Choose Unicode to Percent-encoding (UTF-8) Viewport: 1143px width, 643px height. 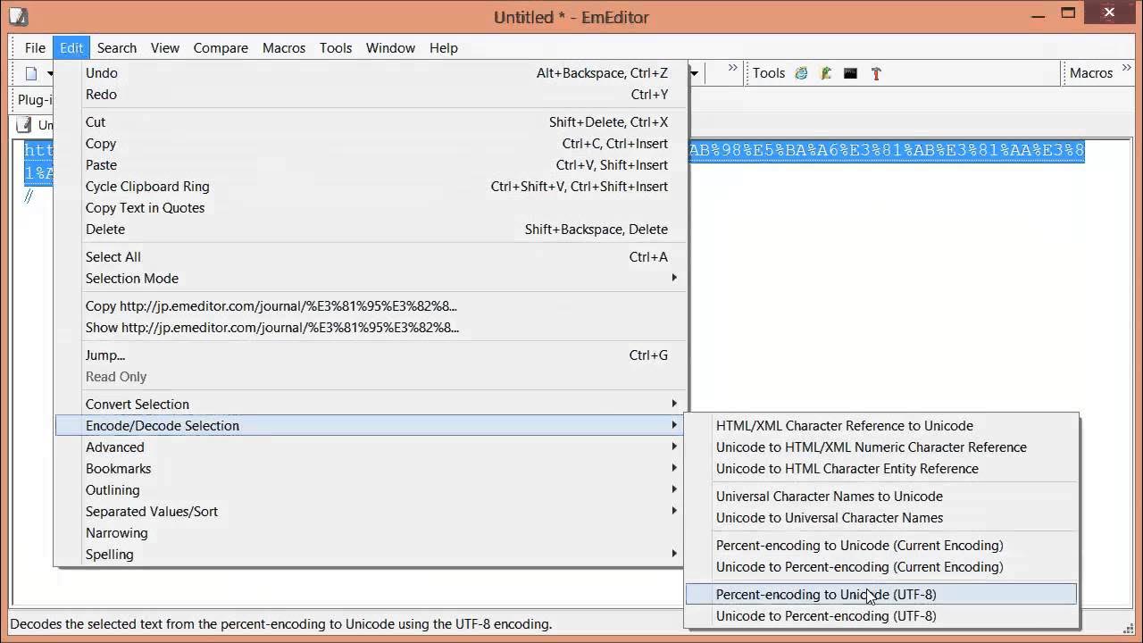coord(881,616)
